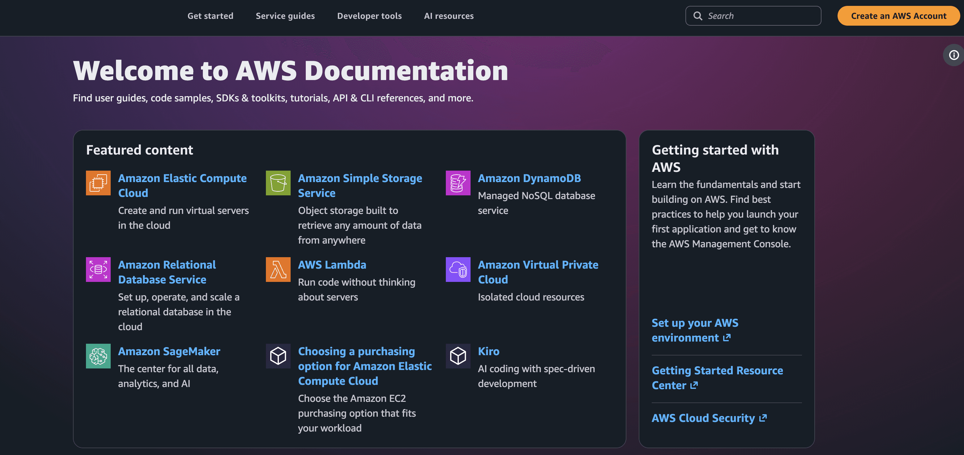Open the Amazon DynamoDB link
964x455 pixels.
tap(529, 178)
